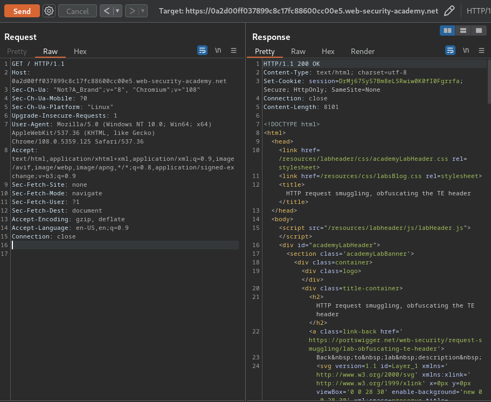Go back to previous request in history
The height and width of the screenshot is (402, 491).
click(107, 11)
